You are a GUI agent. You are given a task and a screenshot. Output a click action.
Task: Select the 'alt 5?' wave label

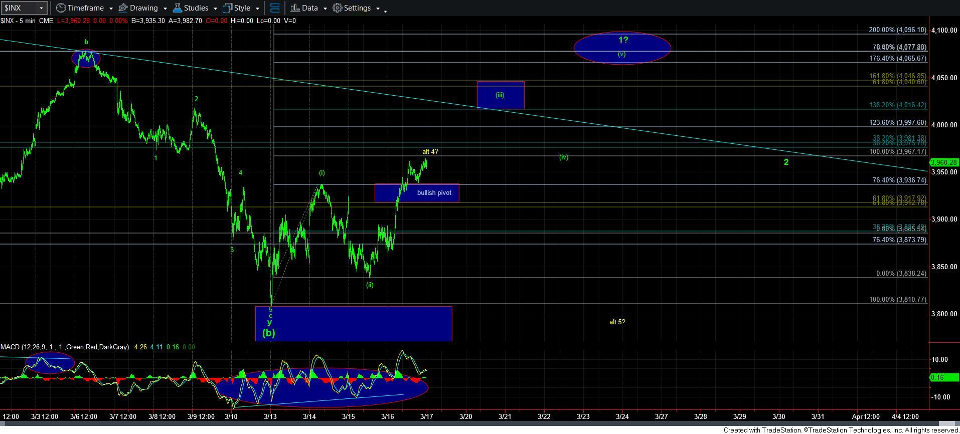617,322
